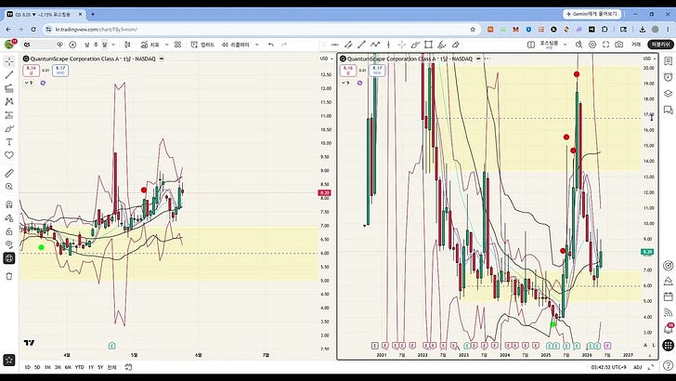The width and height of the screenshot is (676, 381).
Task: Select the crosshair cursor tool in left toolbar
Action: (x=9, y=61)
